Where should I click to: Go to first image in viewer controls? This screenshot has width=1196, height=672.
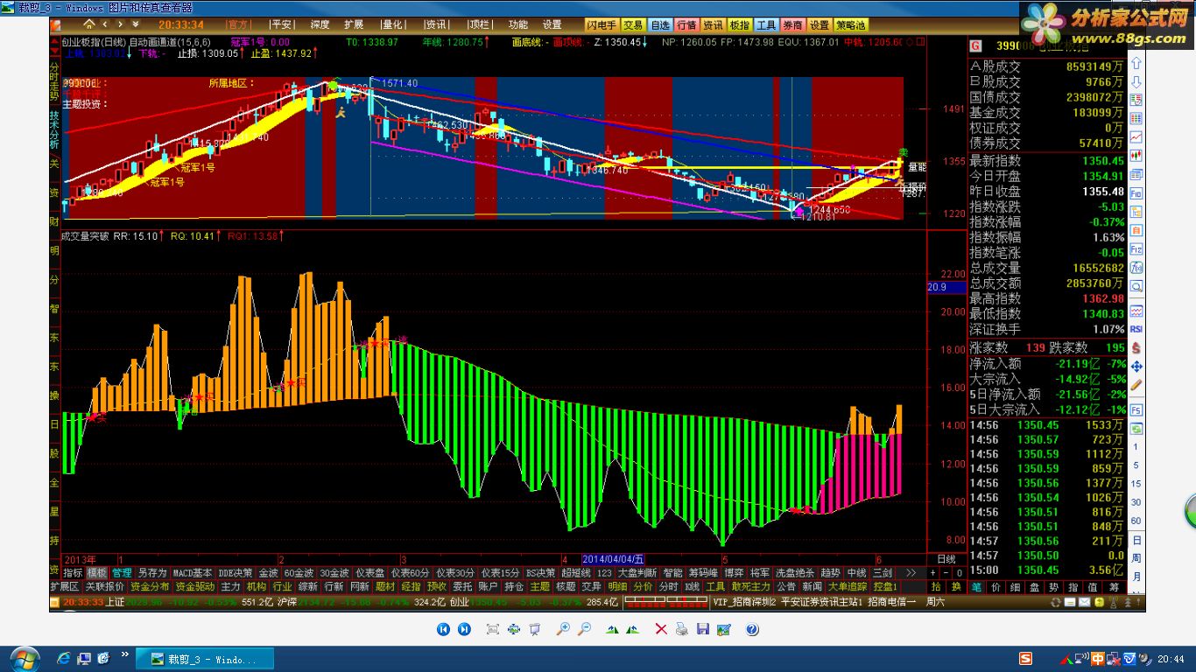(444, 629)
